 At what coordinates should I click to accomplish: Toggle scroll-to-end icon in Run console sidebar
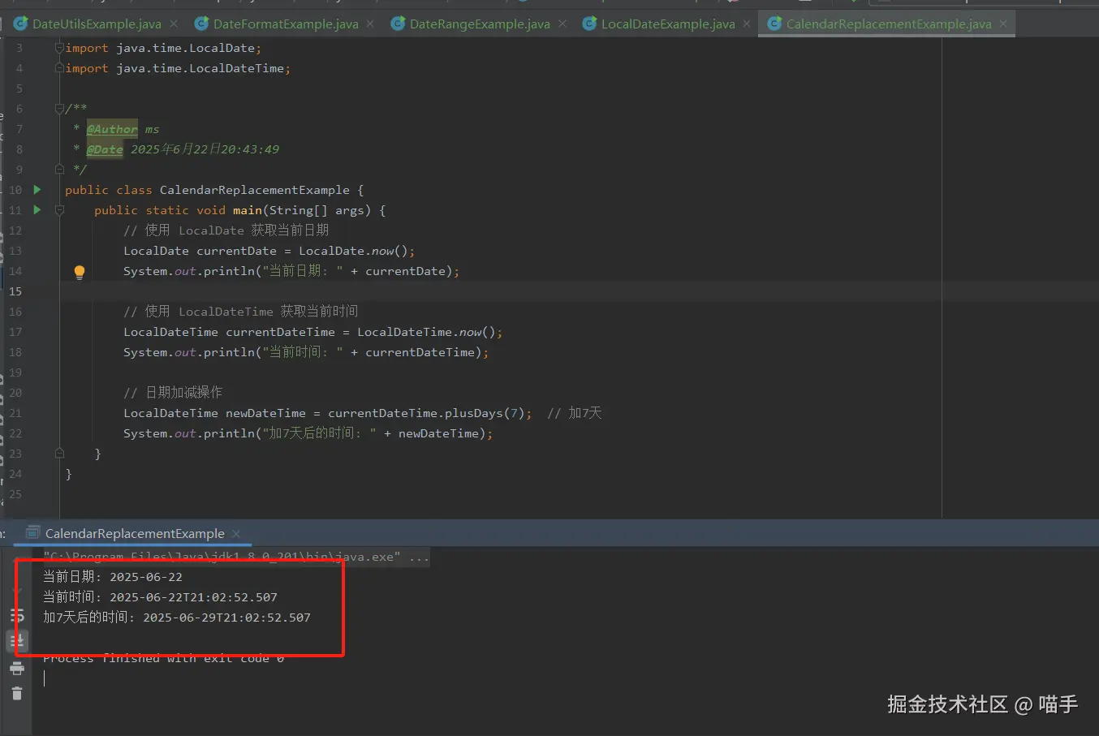(x=17, y=641)
